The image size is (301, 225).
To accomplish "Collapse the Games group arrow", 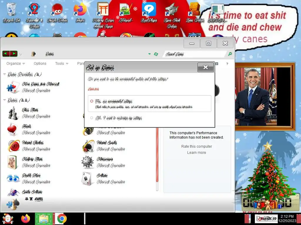I will pyautogui.click(x=4, y=100).
